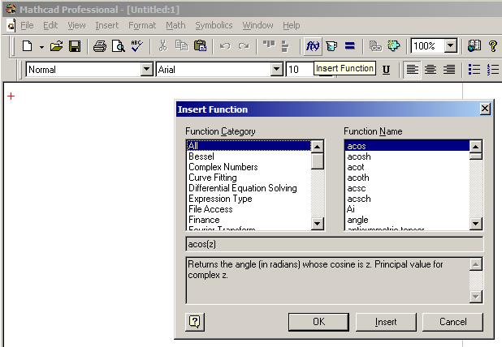The width and height of the screenshot is (502, 347).
Task: Select File Access category
Action: (x=249, y=209)
